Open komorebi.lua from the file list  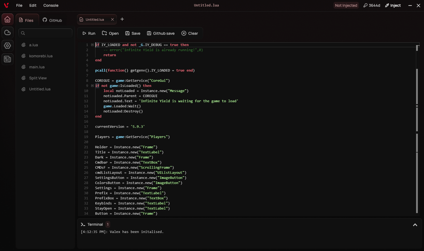click(x=41, y=56)
